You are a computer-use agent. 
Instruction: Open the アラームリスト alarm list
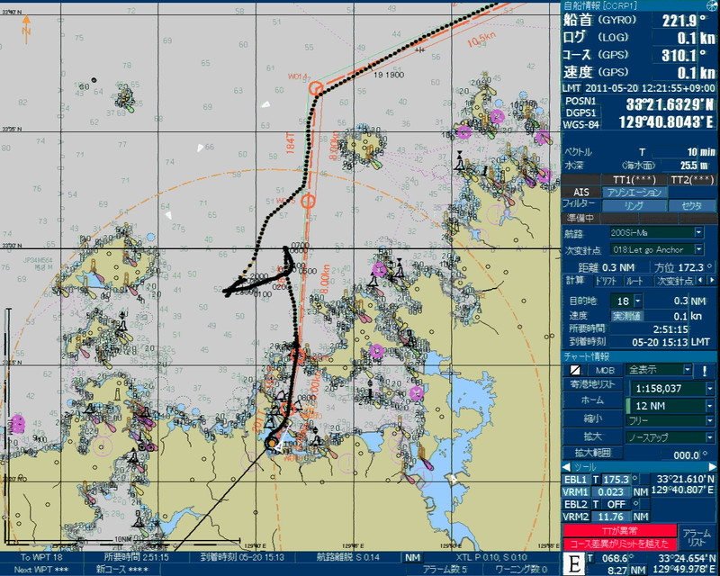point(697,538)
